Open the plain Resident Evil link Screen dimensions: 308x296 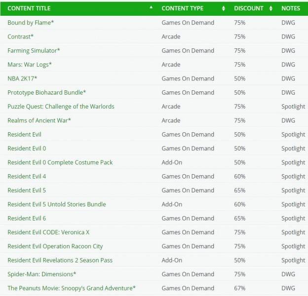coord(24,135)
